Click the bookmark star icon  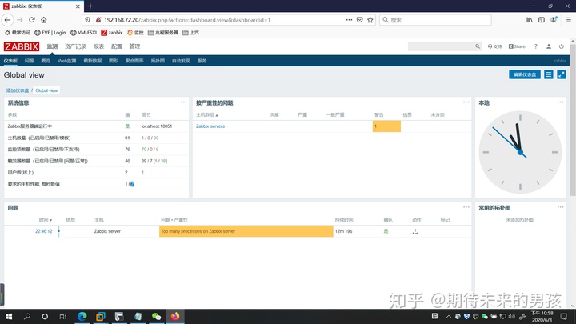tap(370, 20)
